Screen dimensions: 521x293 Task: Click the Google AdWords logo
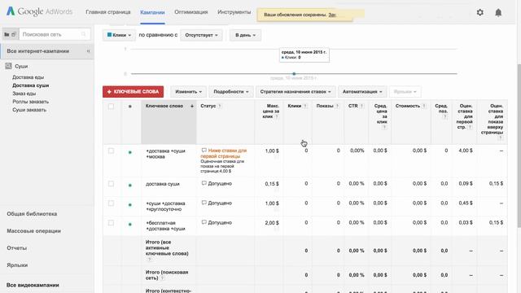click(x=39, y=11)
